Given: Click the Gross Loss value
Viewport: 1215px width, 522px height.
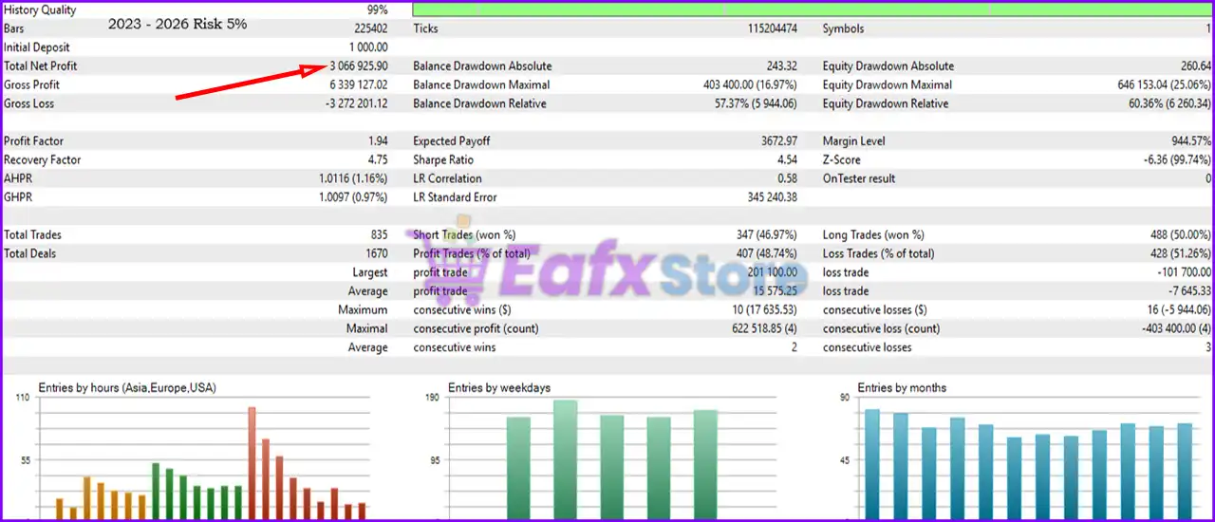Looking at the screenshot, I should coord(356,103).
